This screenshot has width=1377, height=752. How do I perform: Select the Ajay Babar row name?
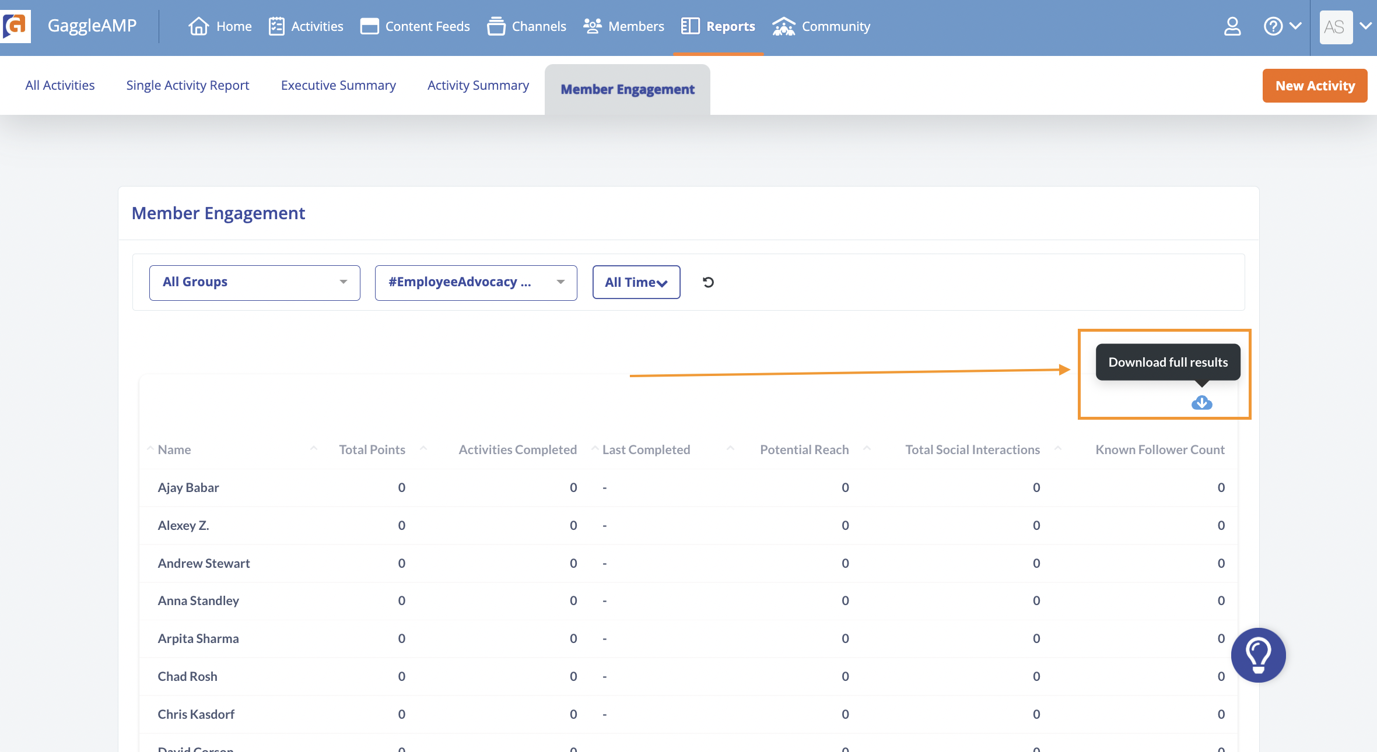coord(188,487)
